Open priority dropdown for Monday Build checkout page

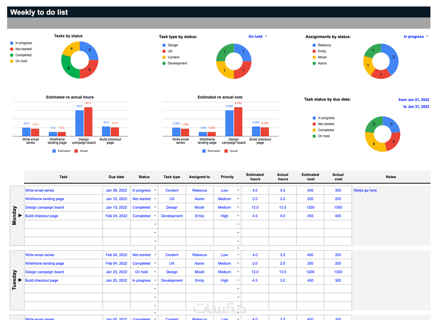coord(238,216)
